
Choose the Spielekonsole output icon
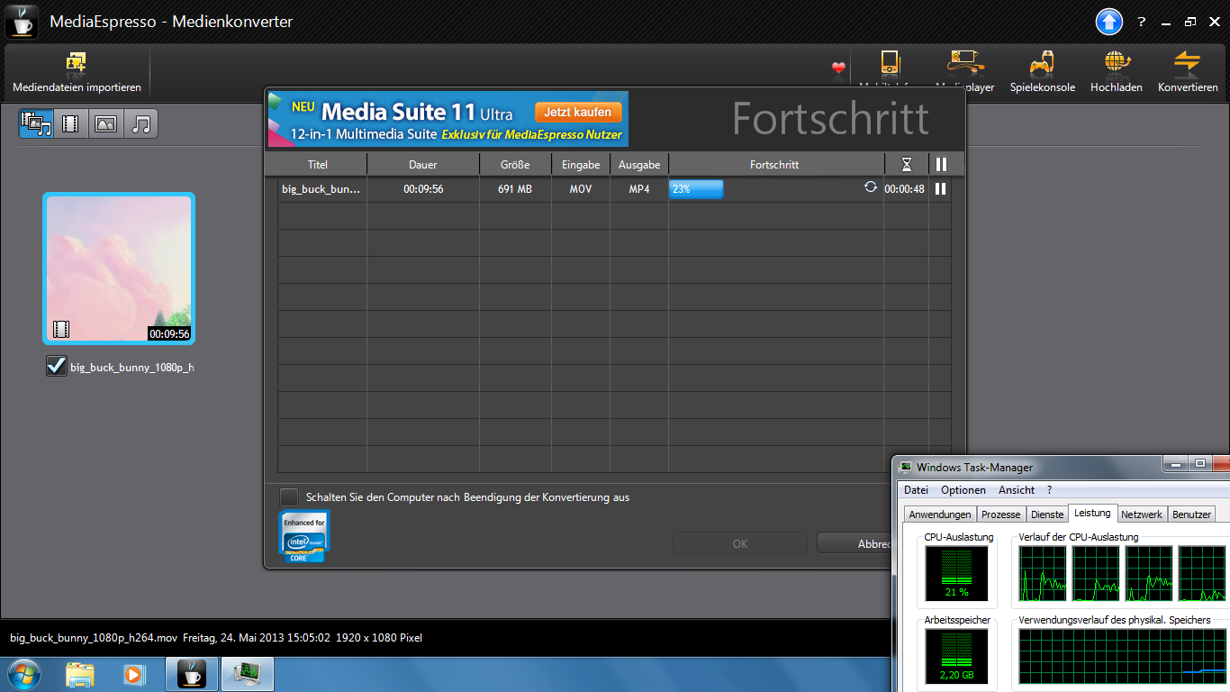[x=1043, y=62]
